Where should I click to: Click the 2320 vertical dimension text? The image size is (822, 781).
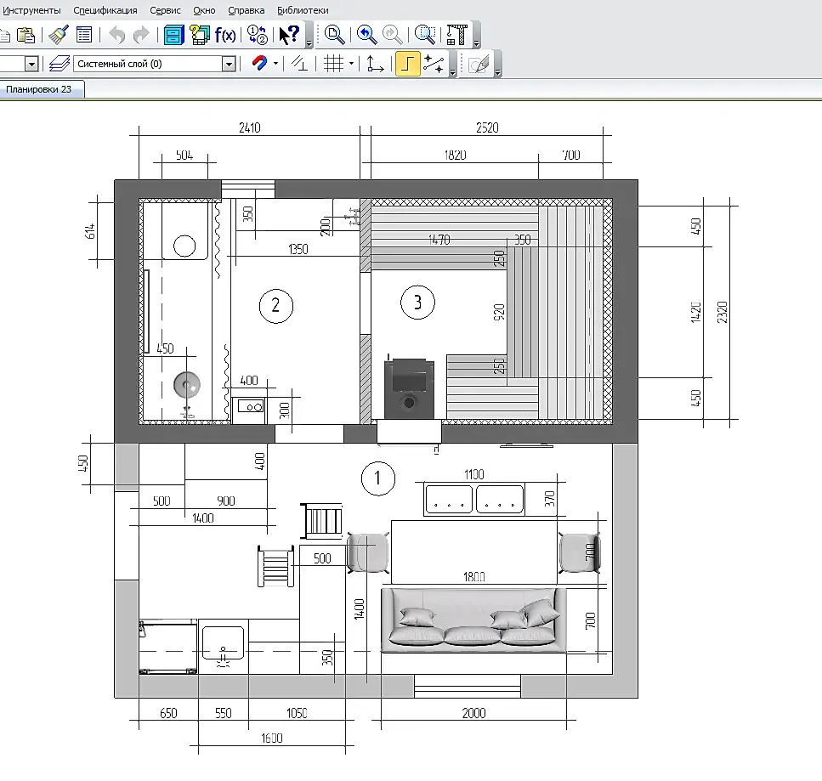click(723, 312)
